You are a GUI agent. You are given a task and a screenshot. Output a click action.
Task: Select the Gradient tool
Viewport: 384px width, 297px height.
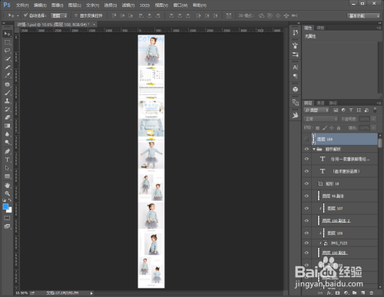pos(8,126)
